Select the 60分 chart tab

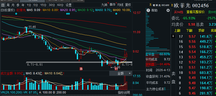(x=60, y=5)
